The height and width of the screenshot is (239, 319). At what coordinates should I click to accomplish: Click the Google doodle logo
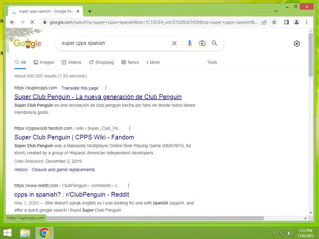[27, 44]
